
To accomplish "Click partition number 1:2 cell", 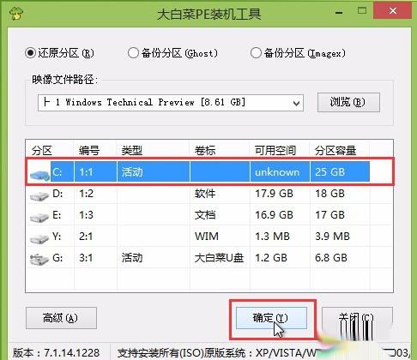I will pos(86,194).
